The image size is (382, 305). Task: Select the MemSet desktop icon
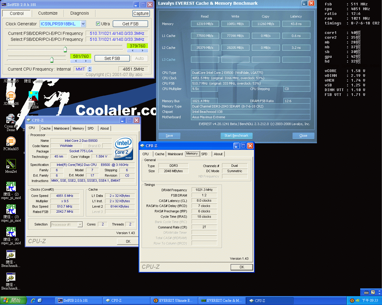[x=11, y=164]
